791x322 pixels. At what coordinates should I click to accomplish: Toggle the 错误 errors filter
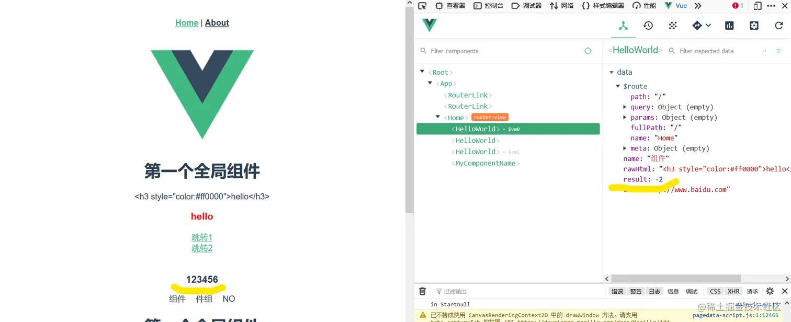click(617, 291)
